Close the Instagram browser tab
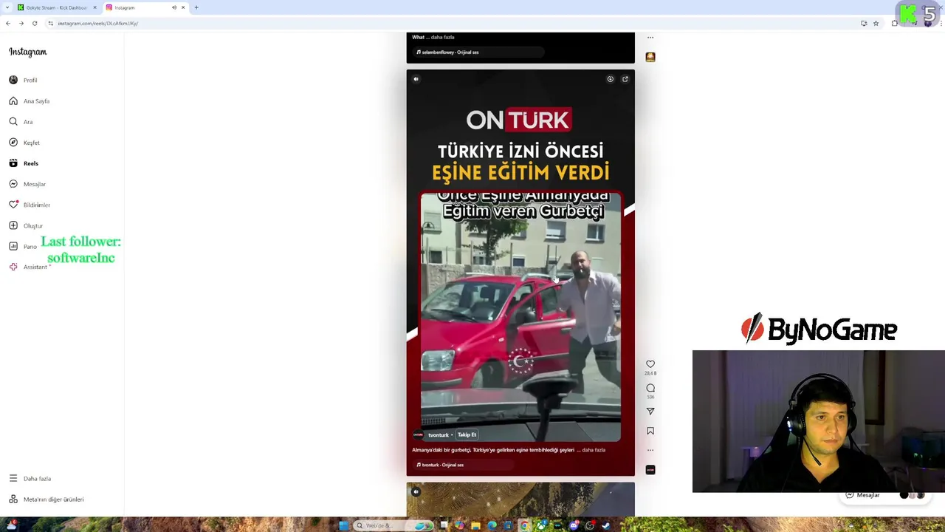The height and width of the screenshot is (532, 945). pos(183,7)
